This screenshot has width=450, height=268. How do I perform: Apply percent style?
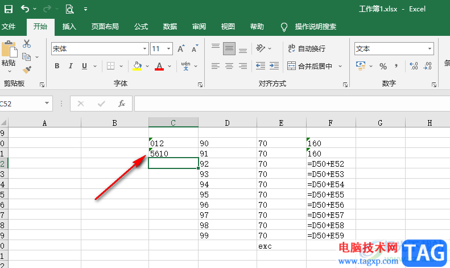pyautogui.click(x=383, y=66)
